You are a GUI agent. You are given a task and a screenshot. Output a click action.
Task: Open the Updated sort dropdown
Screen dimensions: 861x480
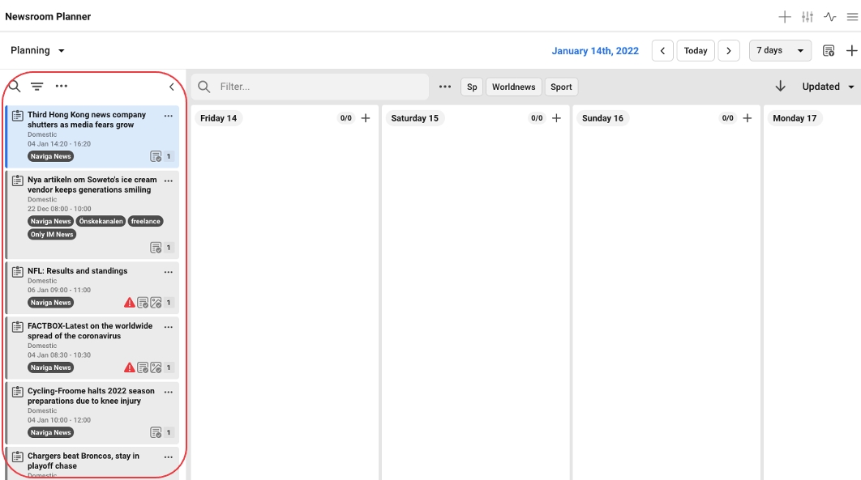click(828, 87)
